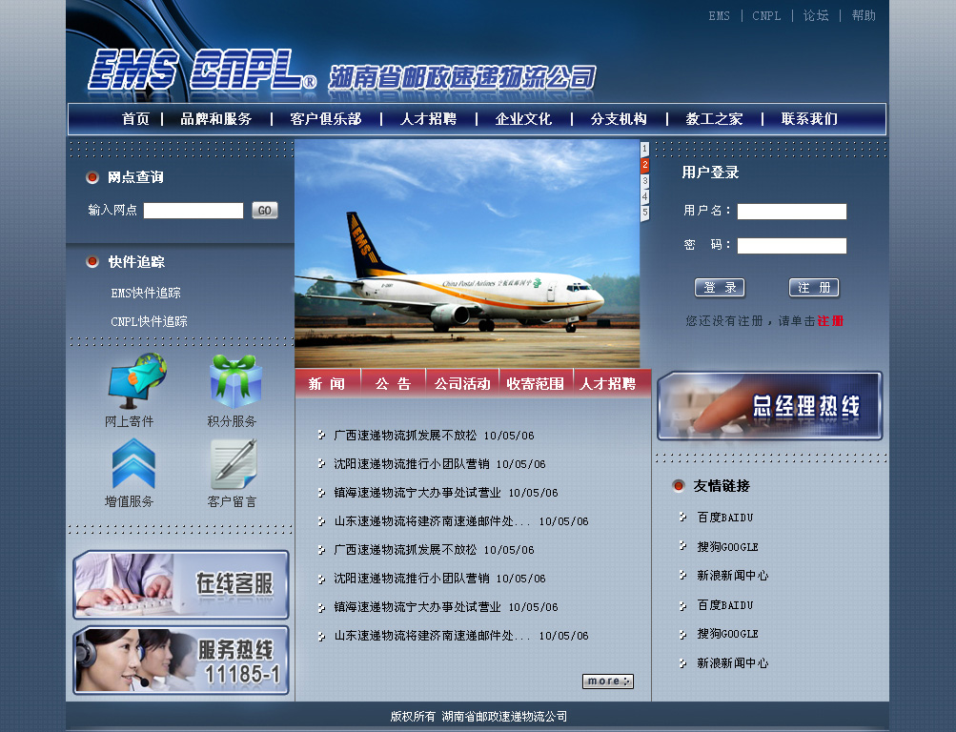The height and width of the screenshot is (732, 956).
Task: Click the EMS CNPL logo
Action: pos(202,70)
